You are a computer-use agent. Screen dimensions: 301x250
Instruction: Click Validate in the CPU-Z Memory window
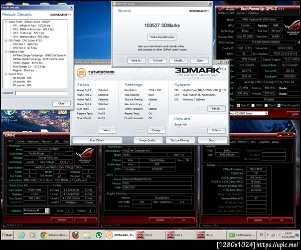point(258,220)
